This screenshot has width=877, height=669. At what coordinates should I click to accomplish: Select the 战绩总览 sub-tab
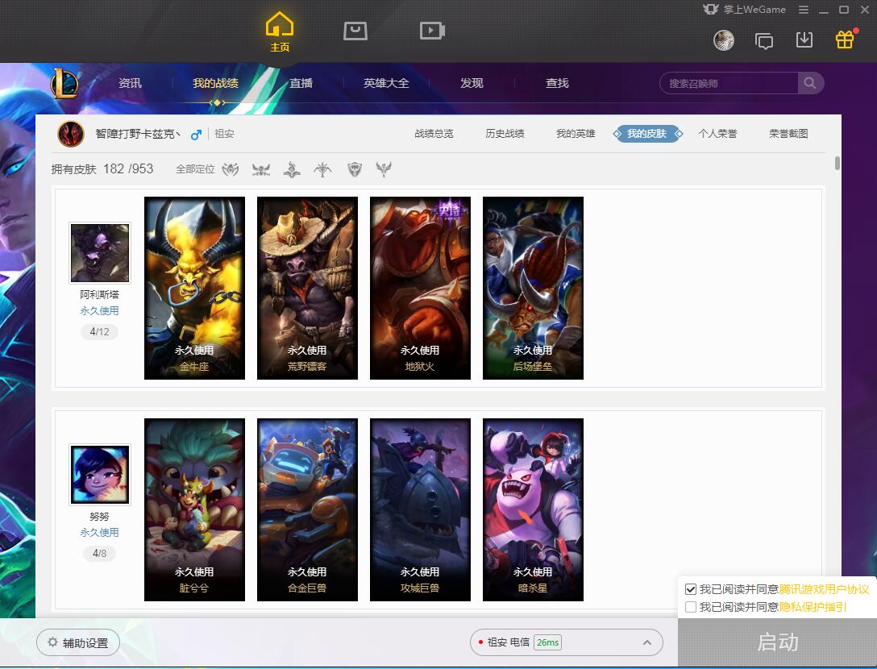tap(434, 134)
